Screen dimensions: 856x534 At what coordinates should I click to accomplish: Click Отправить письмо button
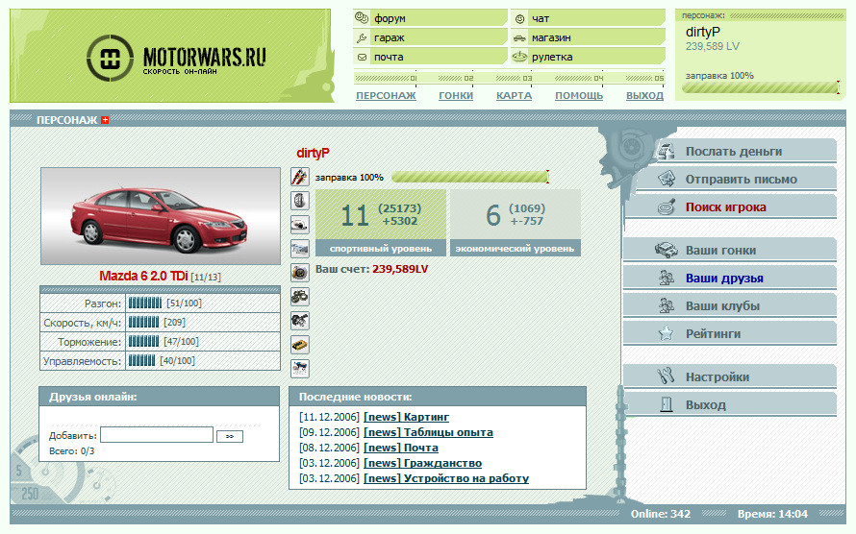coord(737,179)
